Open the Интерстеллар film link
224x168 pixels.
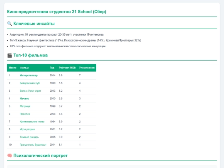pos(29,75)
